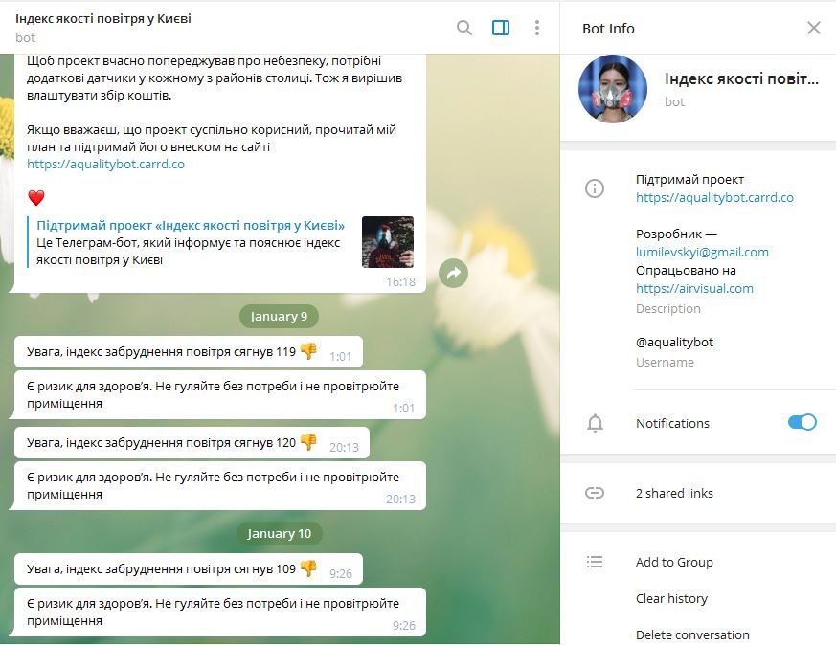Image resolution: width=836 pixels, height=645 pixels.
Task: Open aqualitybot.carrd.co link in Bot Info
Action: pyautogui.click(x=714, y=197)
